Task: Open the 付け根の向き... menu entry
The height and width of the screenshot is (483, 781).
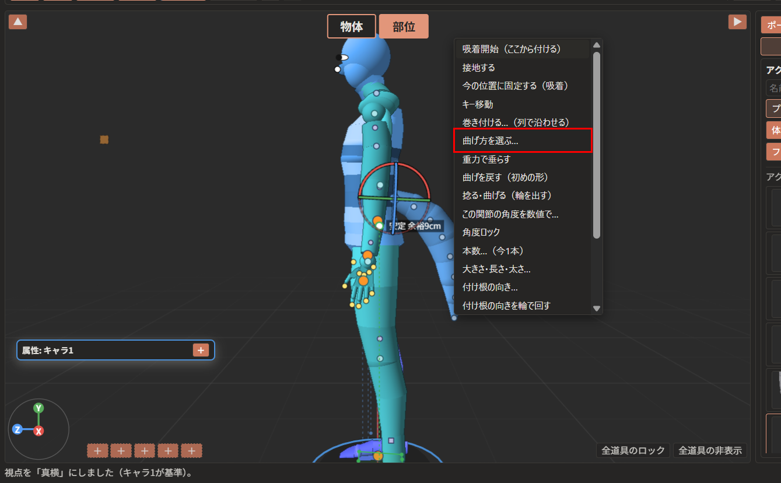Action: (523, 287)
